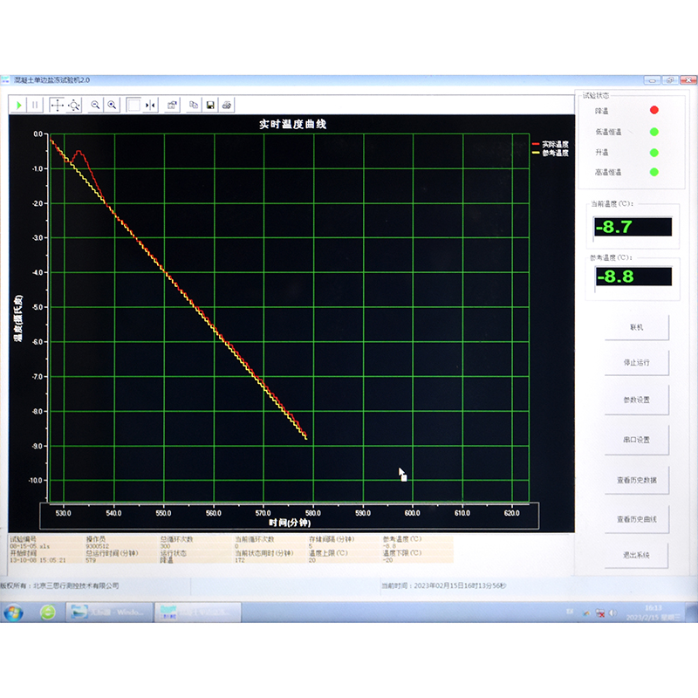
Task: Copy chart to clipboard icon
Action: (x=194, y=105)
